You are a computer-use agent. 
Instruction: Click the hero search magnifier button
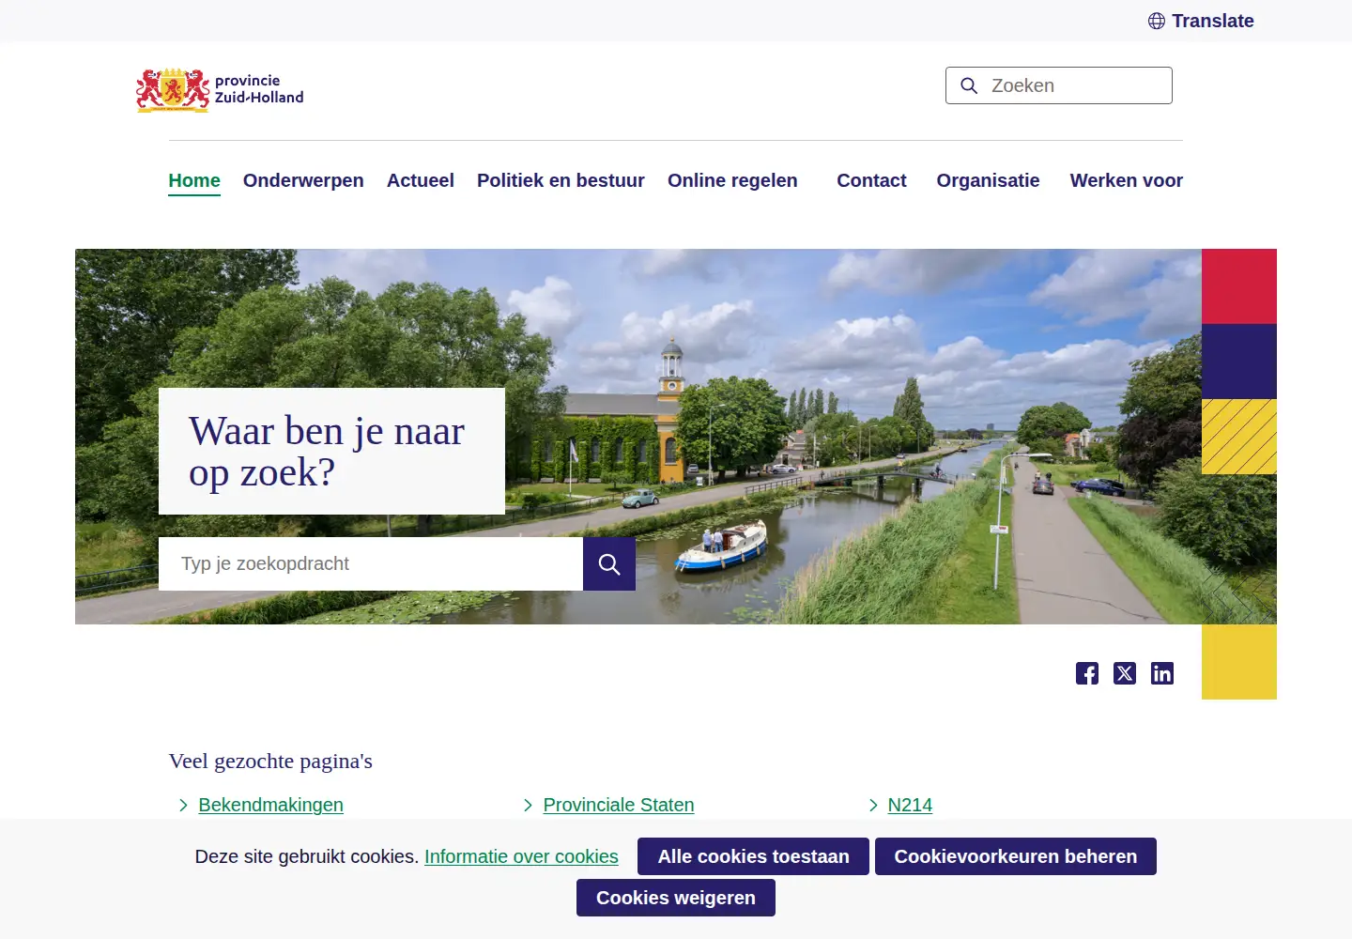click(x=609, y=563)
